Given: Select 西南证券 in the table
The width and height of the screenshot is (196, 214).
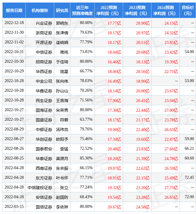Looking at the screenshot, I should pos(44,168).
